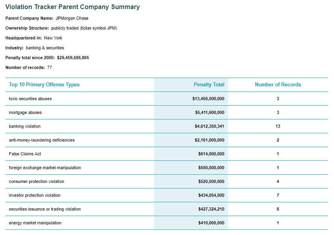Select the 'JPMorgan Chase' parent company name
This screenshot has width=334, height=235.
pyautogui.click(x=72, y=19)
